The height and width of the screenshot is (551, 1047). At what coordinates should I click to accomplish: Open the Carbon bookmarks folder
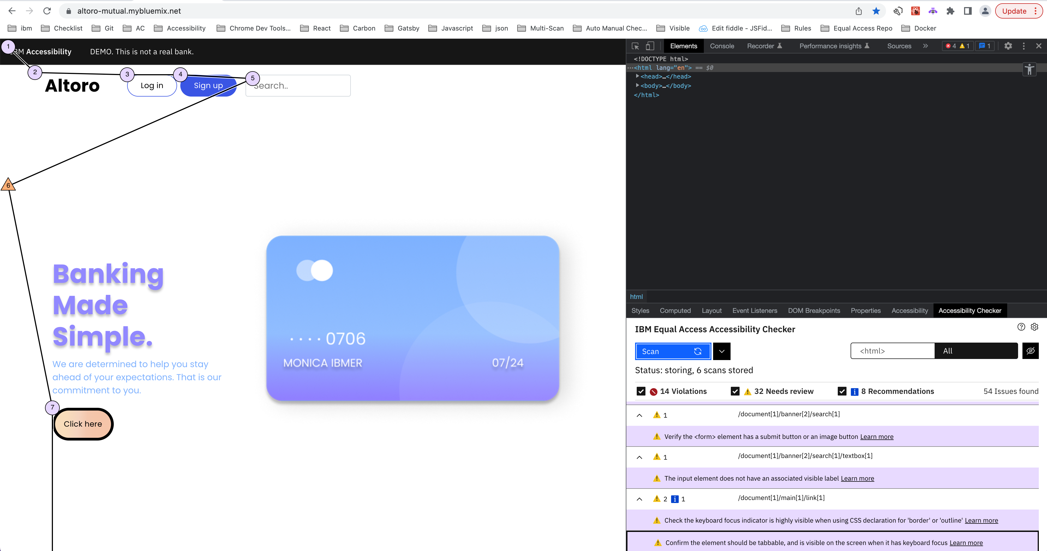pyautogui.click(x=357, y=28)
